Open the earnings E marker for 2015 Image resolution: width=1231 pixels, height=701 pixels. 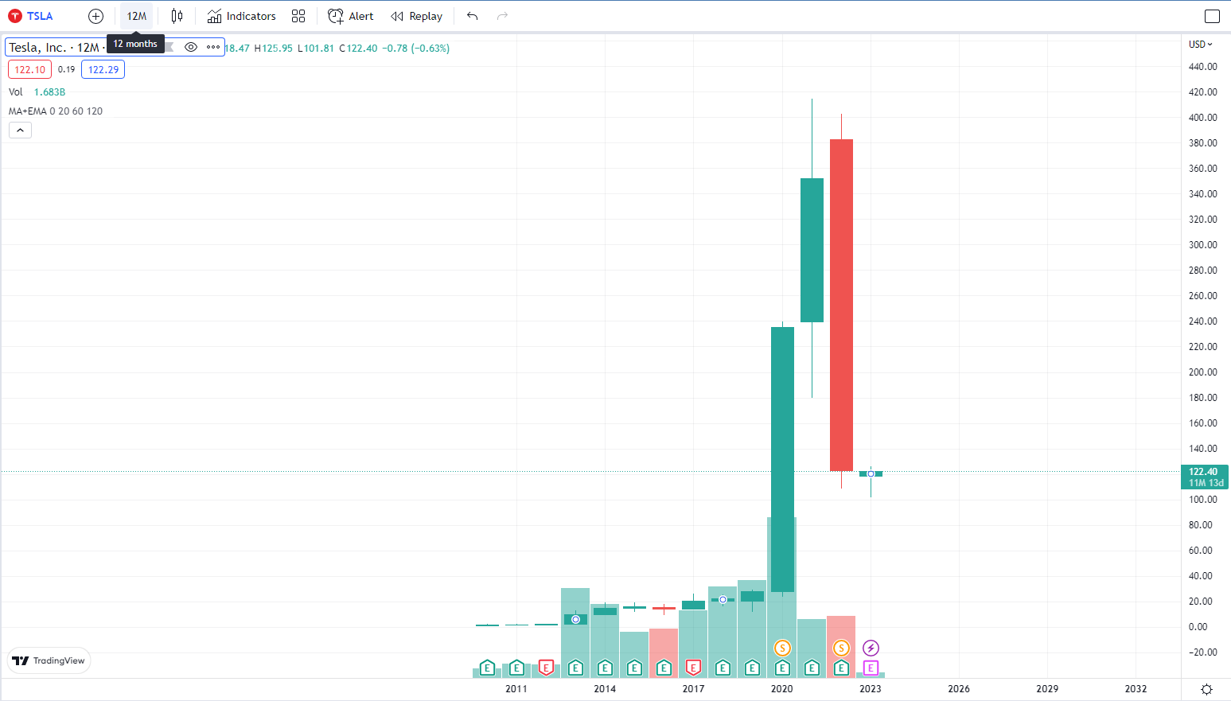634,668
